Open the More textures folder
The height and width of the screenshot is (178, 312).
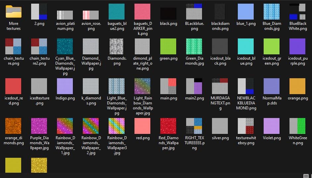coord(13,12)
